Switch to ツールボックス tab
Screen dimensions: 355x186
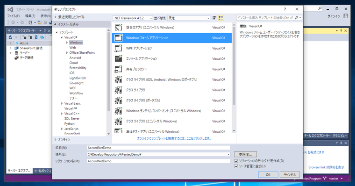pos(43,171)
